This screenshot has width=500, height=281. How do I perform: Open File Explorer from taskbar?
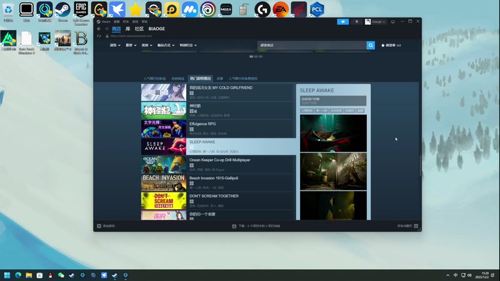click(29, 275)
